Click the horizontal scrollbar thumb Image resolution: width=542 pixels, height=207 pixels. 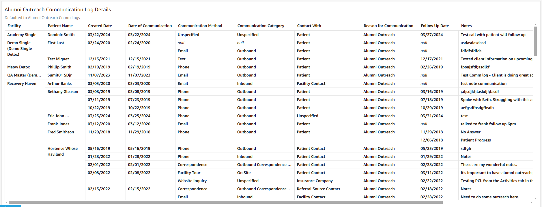[x=225, y=202]
